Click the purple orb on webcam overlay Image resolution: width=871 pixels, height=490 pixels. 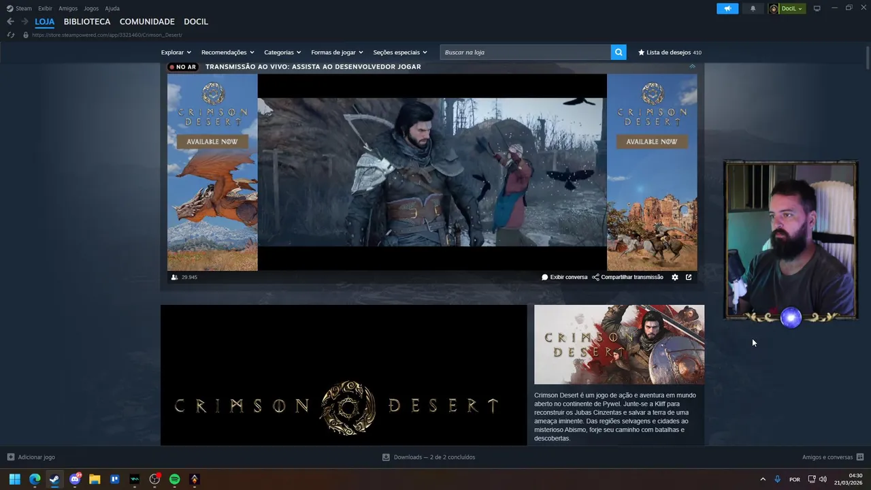791,318
